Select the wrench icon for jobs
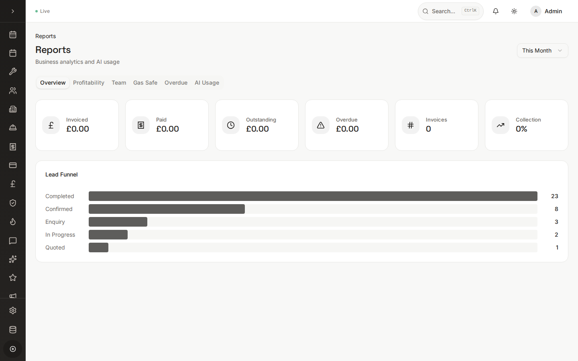Viewport: 578px width, 361px height. coord(12,71)
